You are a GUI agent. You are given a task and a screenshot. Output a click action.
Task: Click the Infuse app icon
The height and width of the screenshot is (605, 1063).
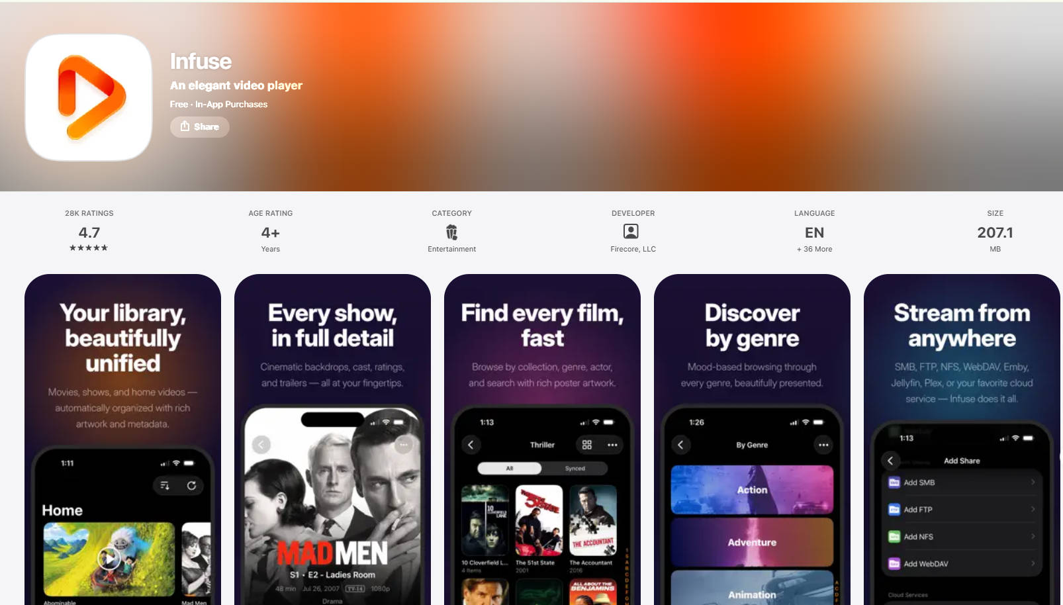tap(89, 97)
